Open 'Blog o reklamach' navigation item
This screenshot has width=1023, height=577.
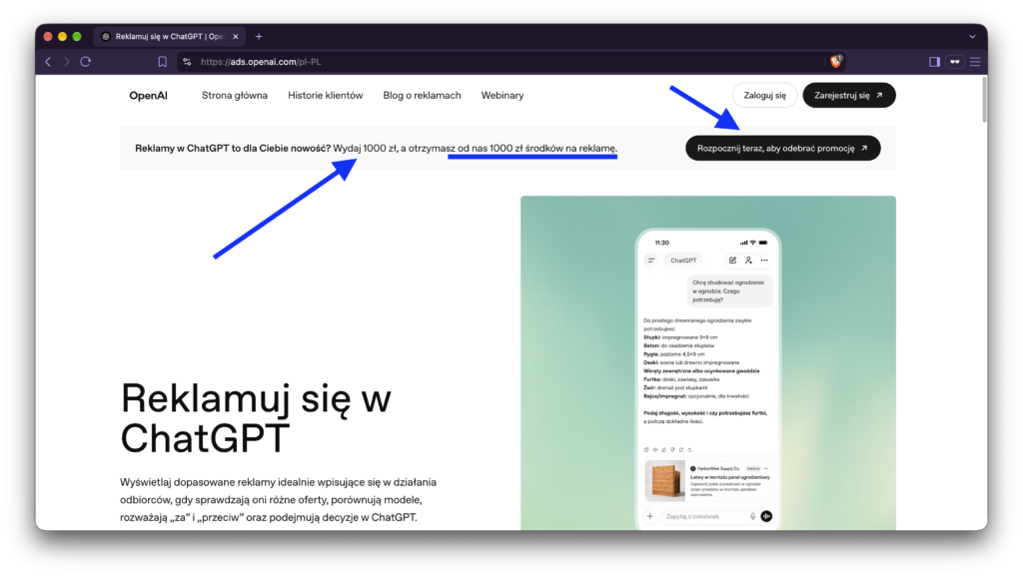(x=422, y=95)
